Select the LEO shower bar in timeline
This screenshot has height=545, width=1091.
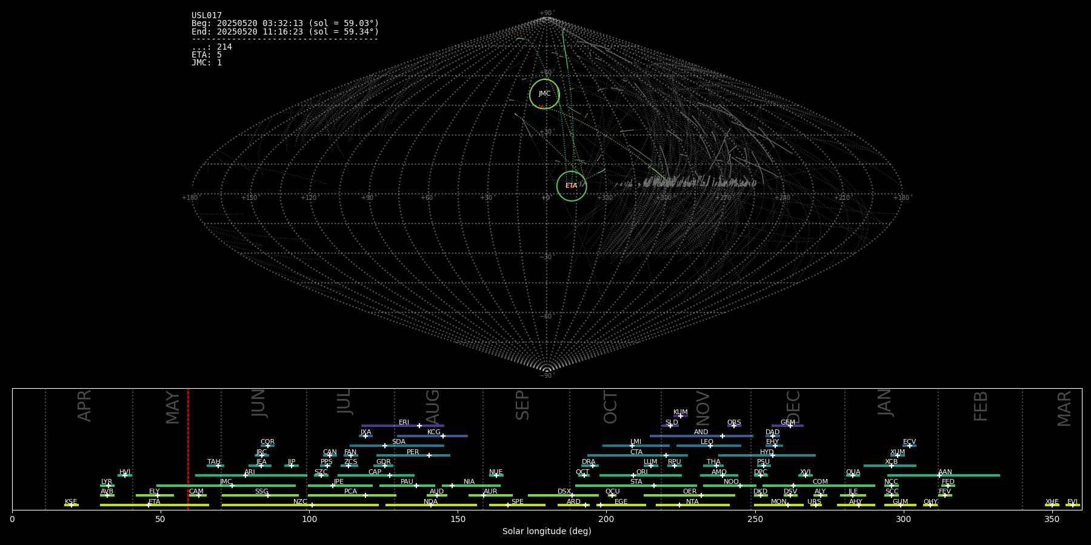(x=709, y=446)
